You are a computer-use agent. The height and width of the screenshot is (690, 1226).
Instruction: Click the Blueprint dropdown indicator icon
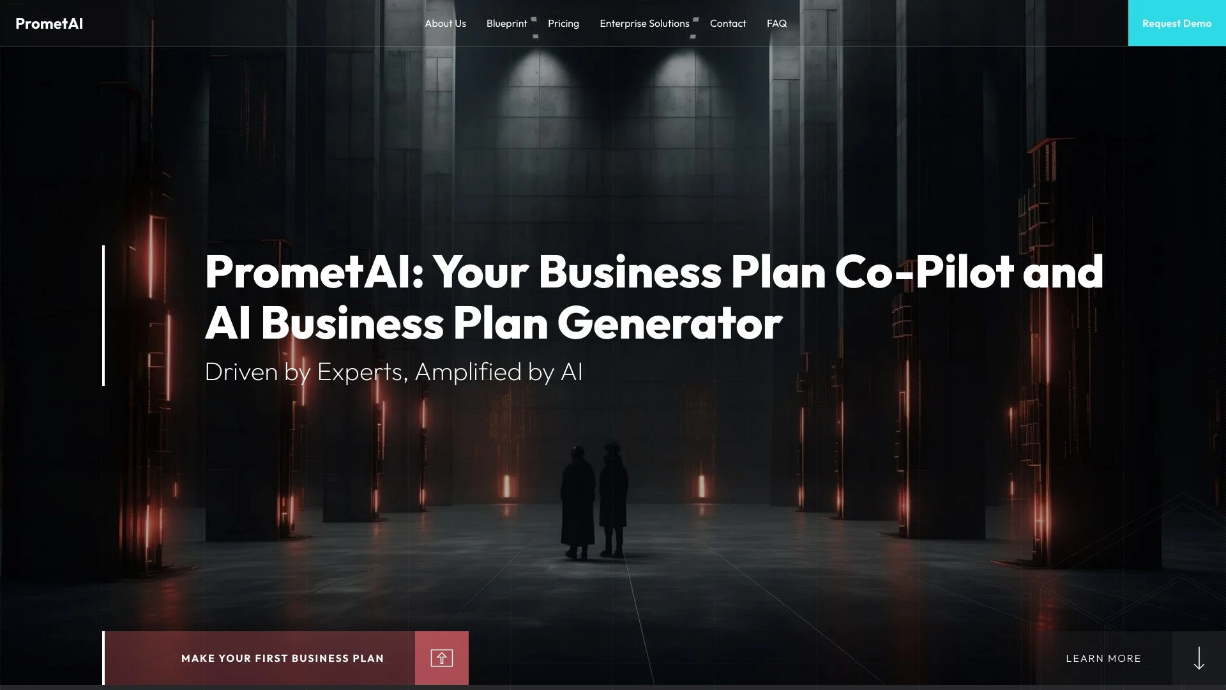534,19
